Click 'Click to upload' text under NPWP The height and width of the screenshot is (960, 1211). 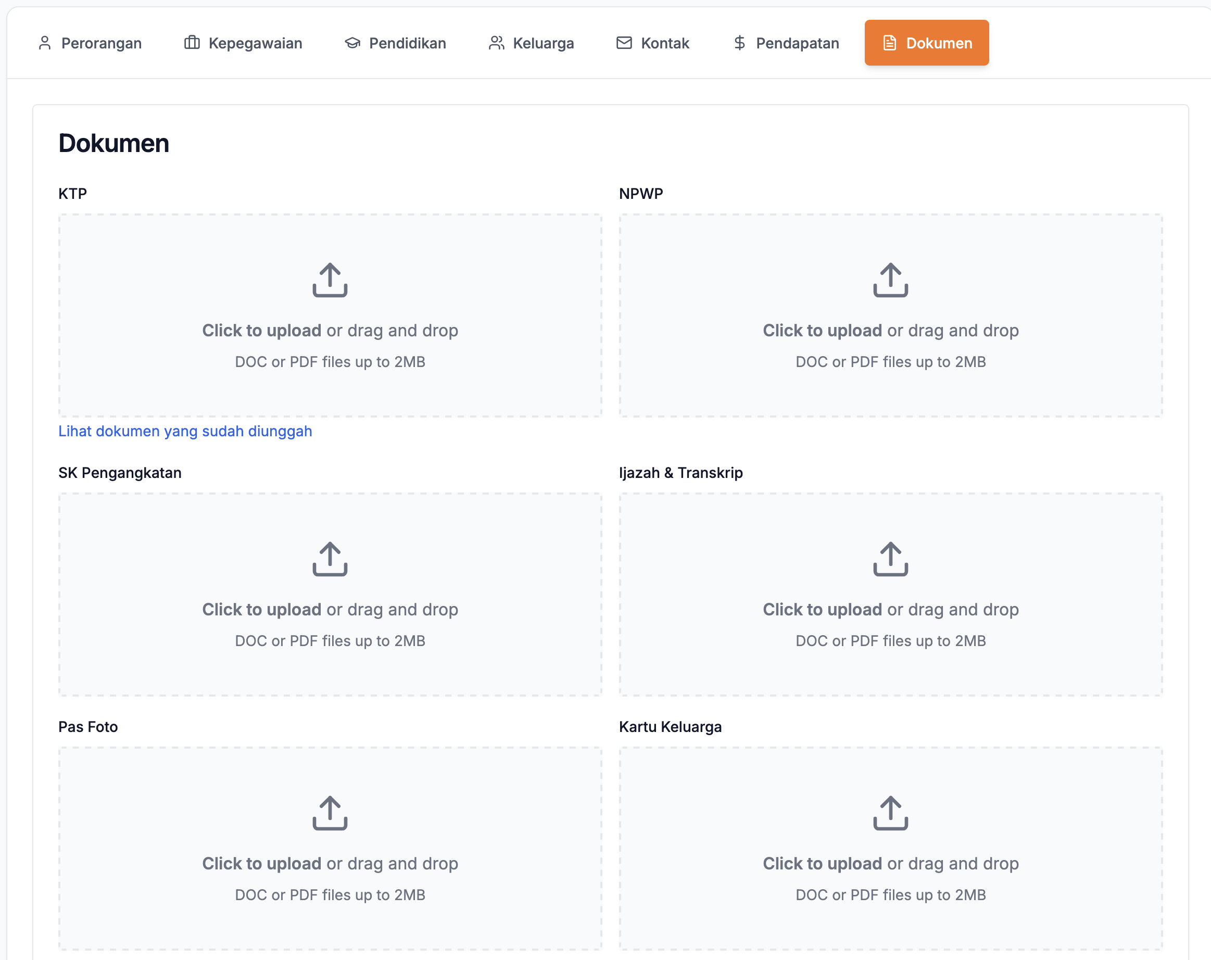click(822, 330)
